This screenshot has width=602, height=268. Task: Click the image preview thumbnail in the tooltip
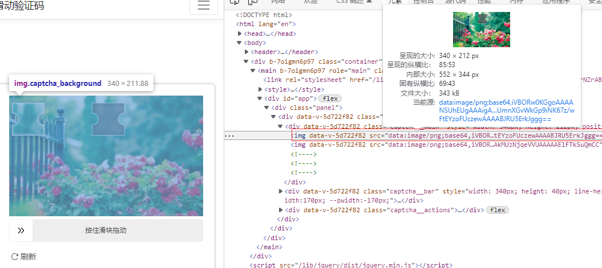(x=482, y=30)
